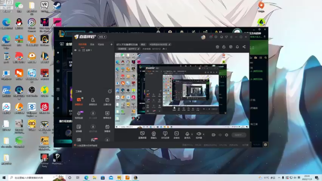Image resolution: width=322 pixels, height=181 pixels.
Task: Open the 弹幕助手 tool
Action: [78, 101]
